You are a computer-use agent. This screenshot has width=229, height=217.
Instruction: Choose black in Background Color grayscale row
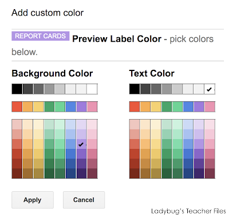17,89
